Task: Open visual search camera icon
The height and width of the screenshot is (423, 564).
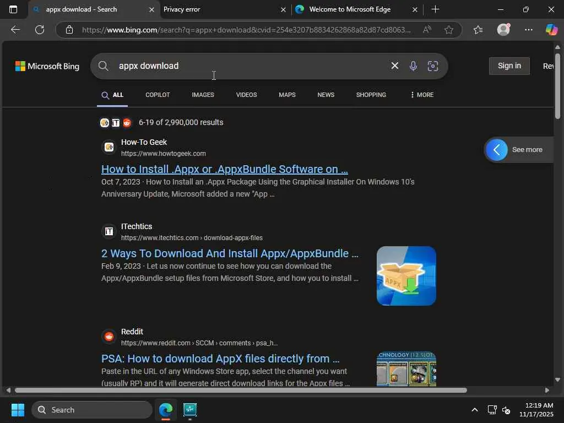Action: coord(433,66)
